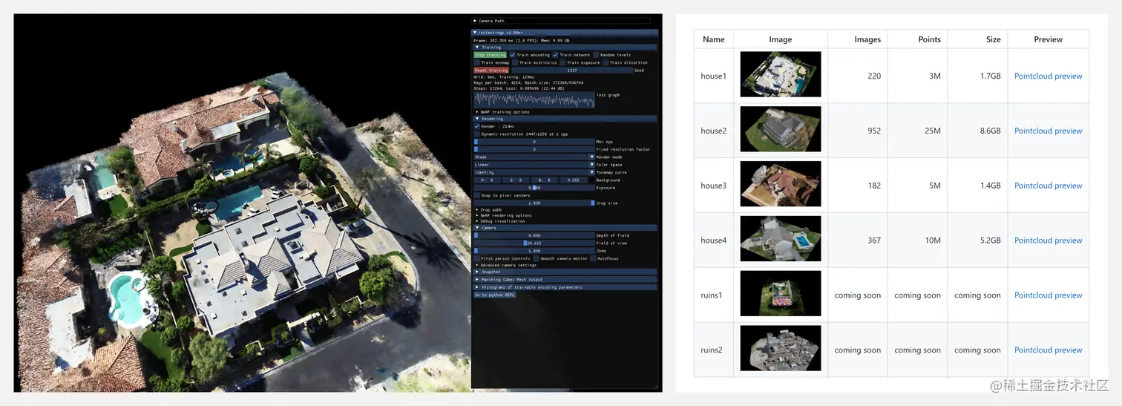
Task: Open Pointcloud preview link for house1
Action: (x=1048, y=76)
